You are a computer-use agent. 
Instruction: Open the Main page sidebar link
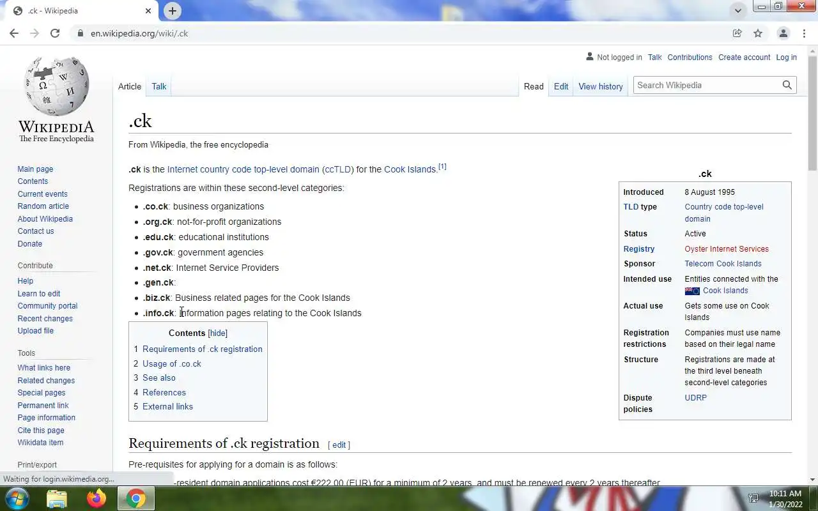tap(35, 169)
